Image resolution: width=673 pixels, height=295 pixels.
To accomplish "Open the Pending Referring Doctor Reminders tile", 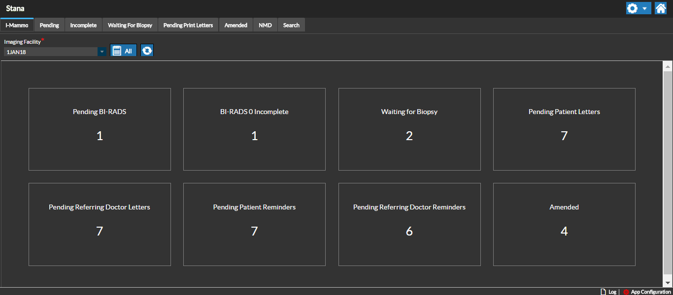I will tap(409, 224).
